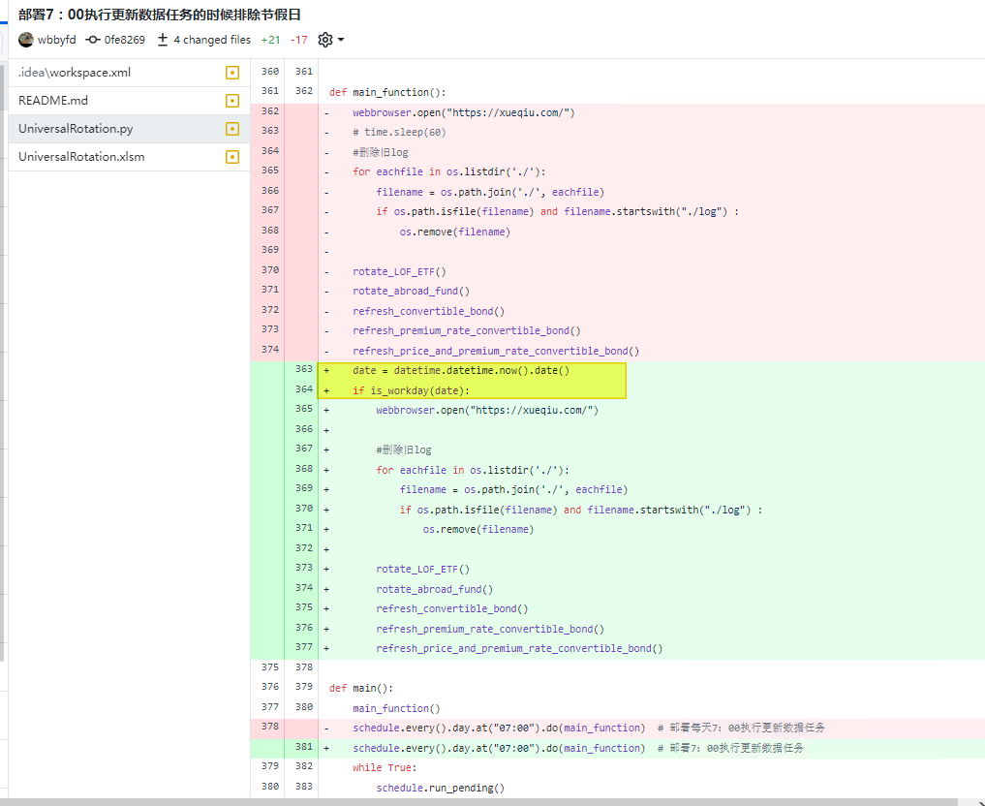Click new line number 364

tap(304, 389)
